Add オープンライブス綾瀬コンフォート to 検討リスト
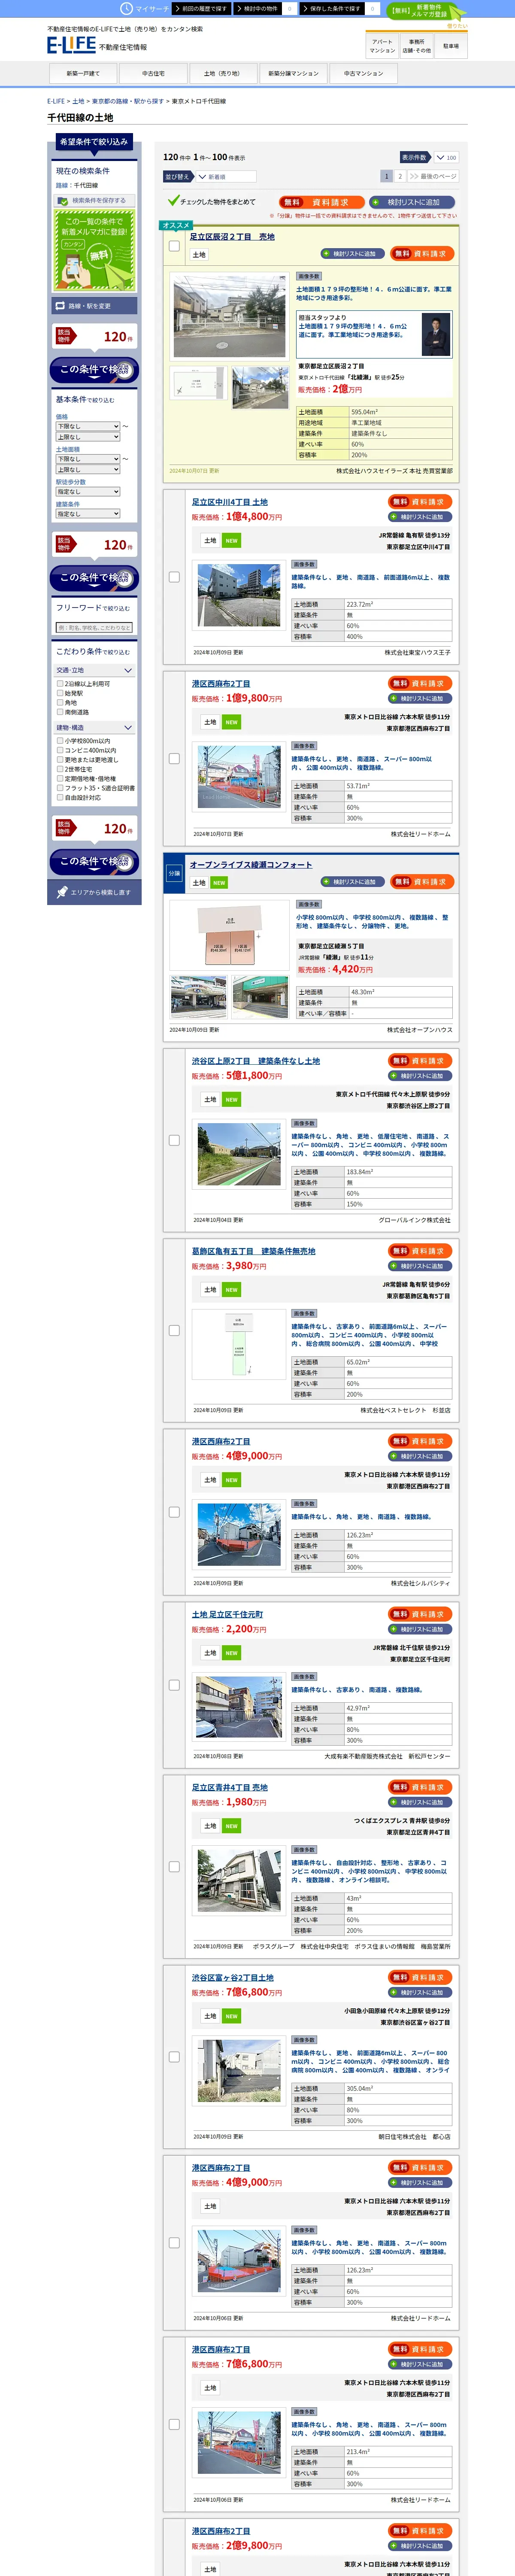Image resolution: width=515 pixels, height=2576 pixels. [x=352, y=882]
